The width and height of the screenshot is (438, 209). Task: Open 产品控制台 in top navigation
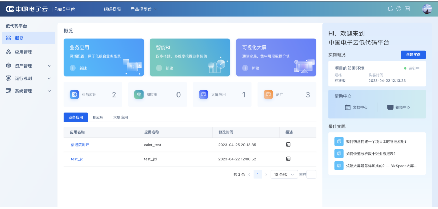pos(141,9)
